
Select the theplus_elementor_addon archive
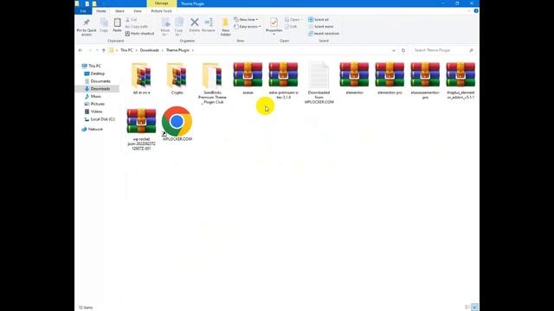(461, 80)
